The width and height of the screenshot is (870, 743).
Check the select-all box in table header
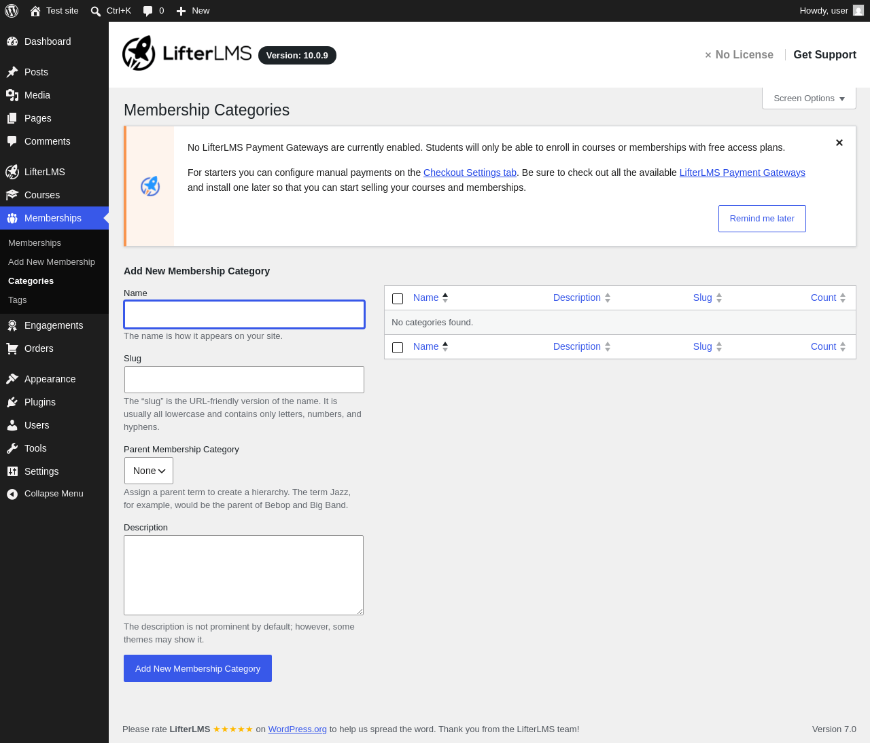(398, 299)
